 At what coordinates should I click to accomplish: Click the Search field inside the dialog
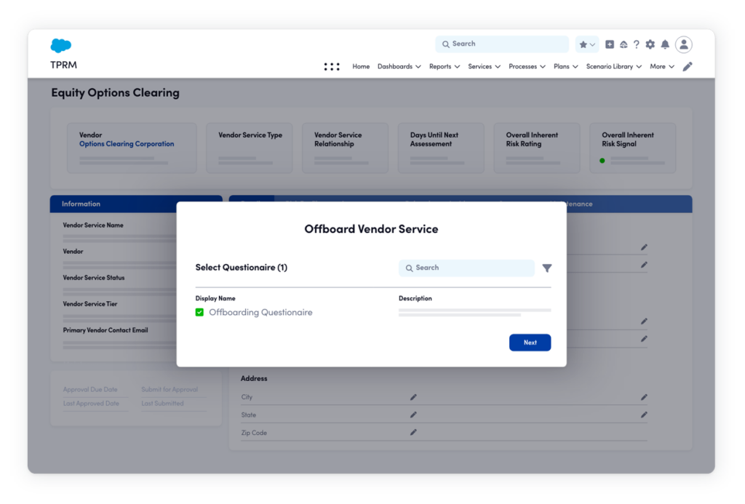pyautogui.click(x=466, y=268)
